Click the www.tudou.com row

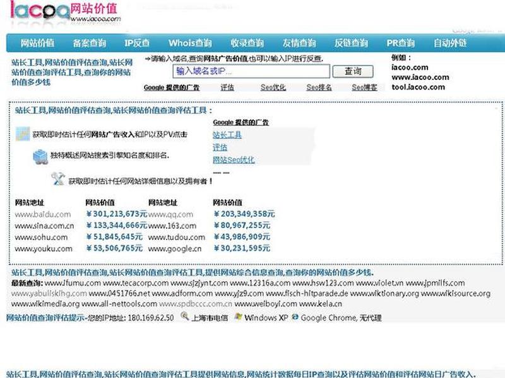point(177,238)
